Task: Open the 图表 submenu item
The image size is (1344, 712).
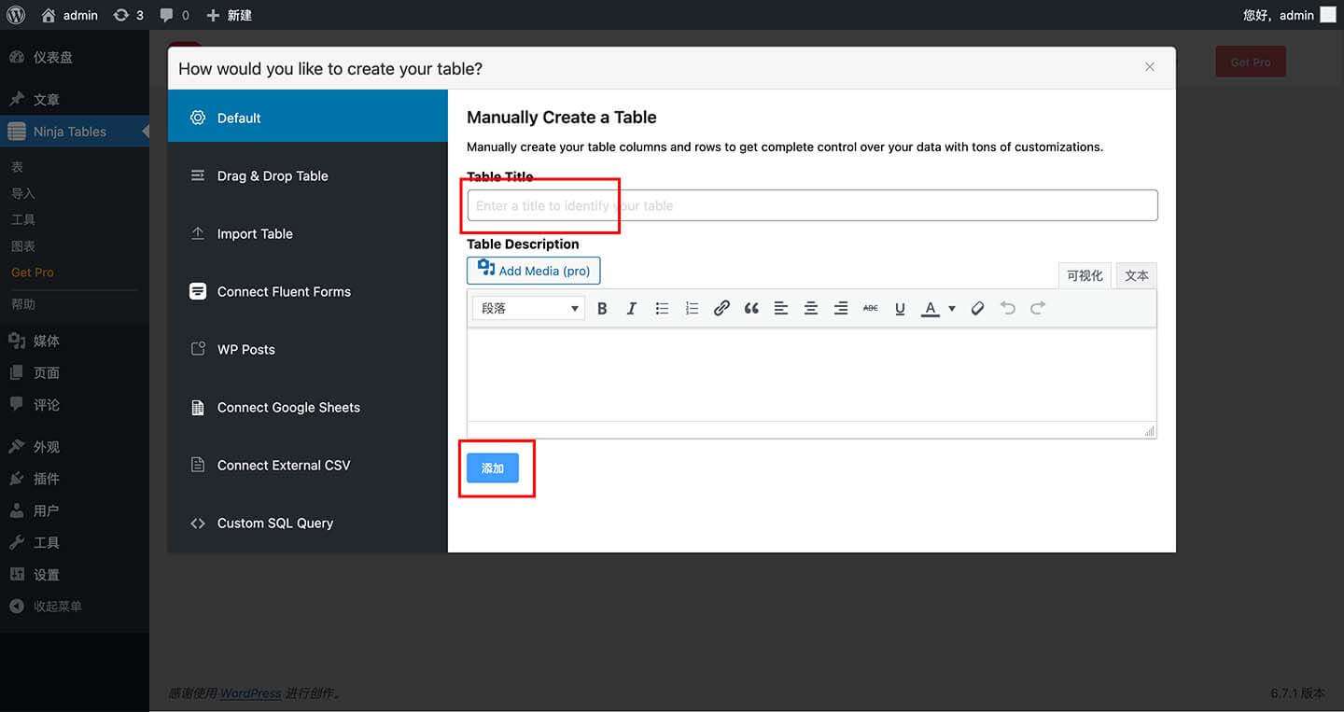Action: 22,245
